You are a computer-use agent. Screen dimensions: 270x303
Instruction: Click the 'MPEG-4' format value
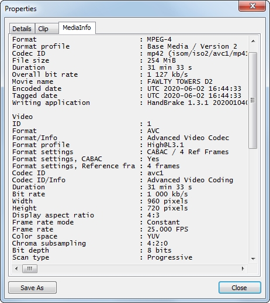pyautogui.click(x=159, y=39)
